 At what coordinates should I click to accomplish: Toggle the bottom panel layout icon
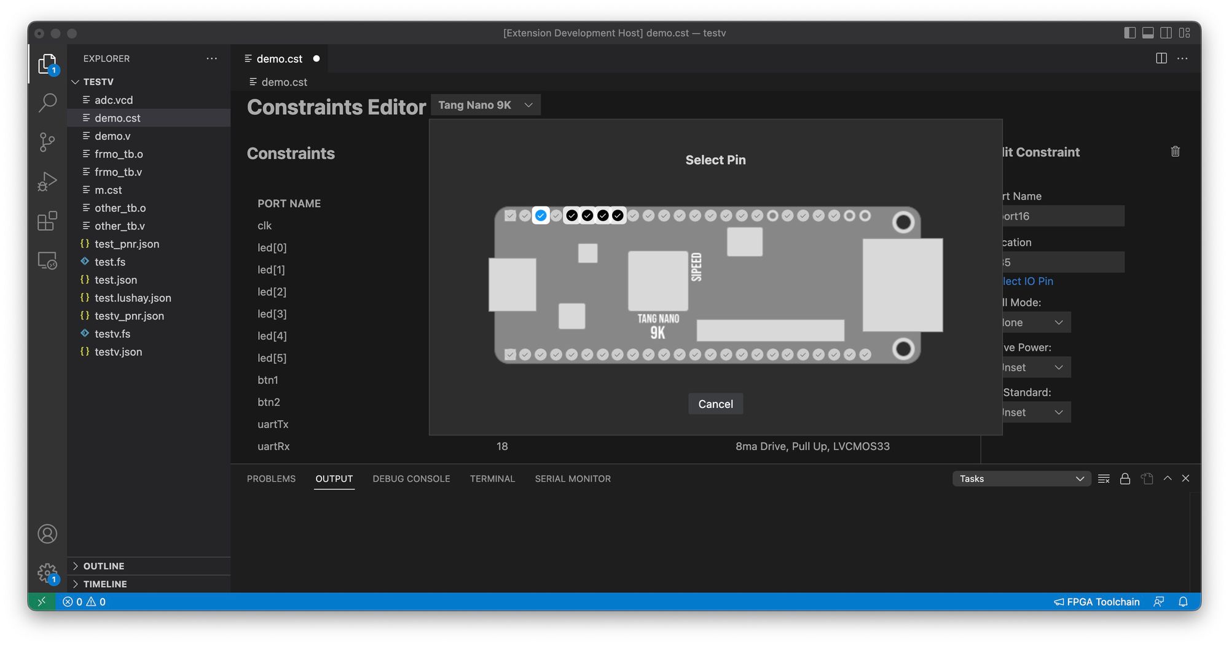[x=1148, y=33]
